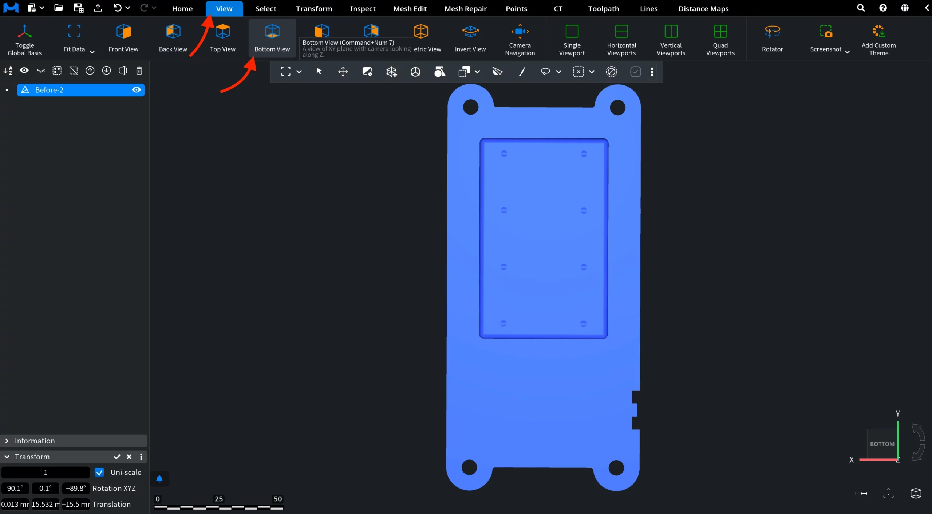932x514 pixels.
Task: Reset the transform with the X button
Action: point(129,457)
